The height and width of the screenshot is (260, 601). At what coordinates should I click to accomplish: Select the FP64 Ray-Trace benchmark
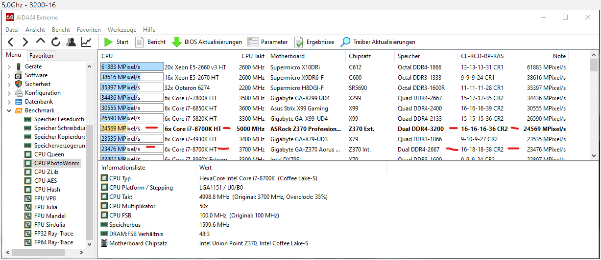pos(49,242)
